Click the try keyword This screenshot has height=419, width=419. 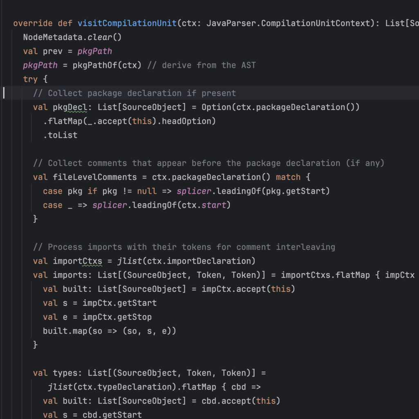point(30,79)
